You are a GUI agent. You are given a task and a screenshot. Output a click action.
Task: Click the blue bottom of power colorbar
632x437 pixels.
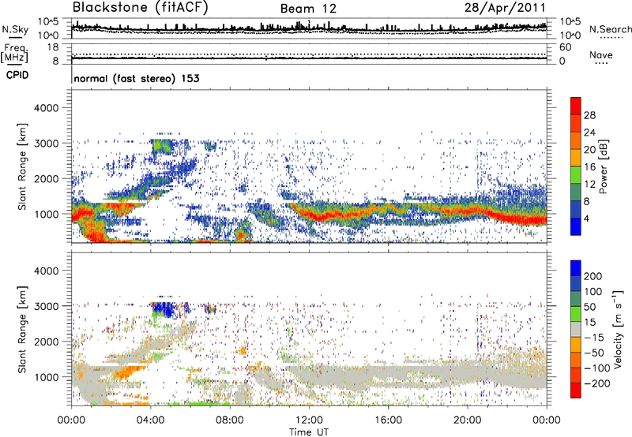click(x=576, y=226)
